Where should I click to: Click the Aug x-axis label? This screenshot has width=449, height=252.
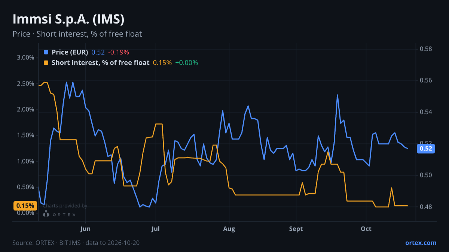[229, 229]
